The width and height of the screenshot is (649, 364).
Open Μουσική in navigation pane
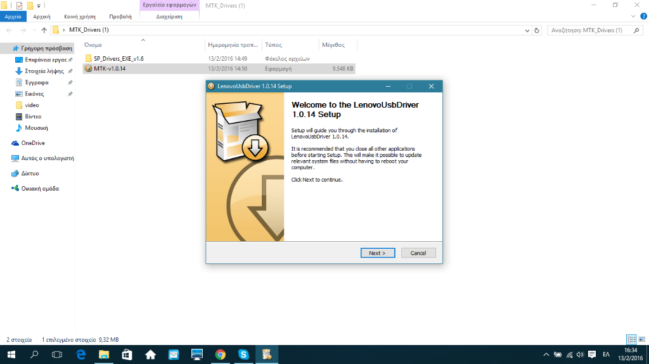(x=36, y=128)
